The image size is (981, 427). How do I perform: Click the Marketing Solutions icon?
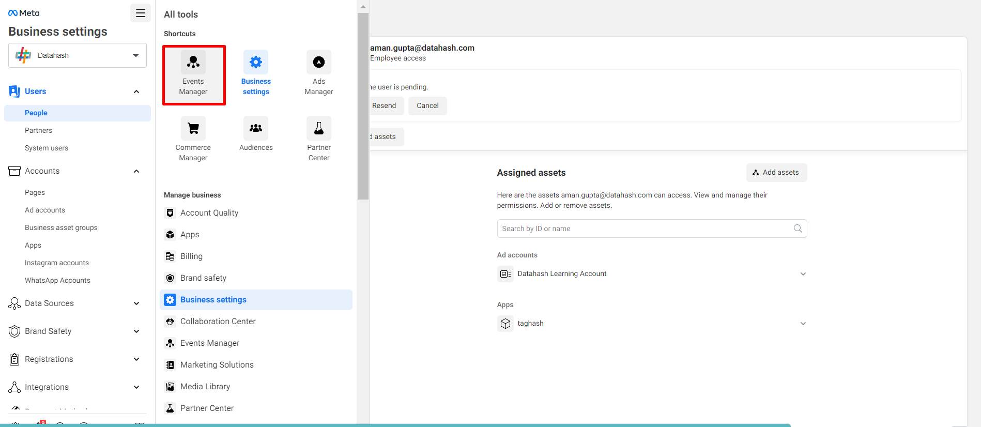coord(170,365)
